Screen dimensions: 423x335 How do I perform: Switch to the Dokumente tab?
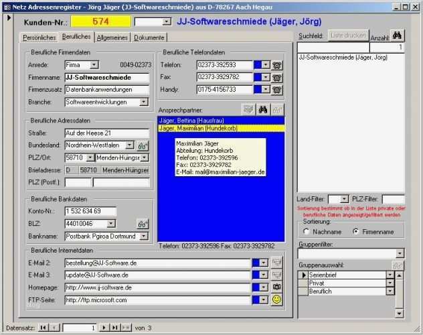149,38
